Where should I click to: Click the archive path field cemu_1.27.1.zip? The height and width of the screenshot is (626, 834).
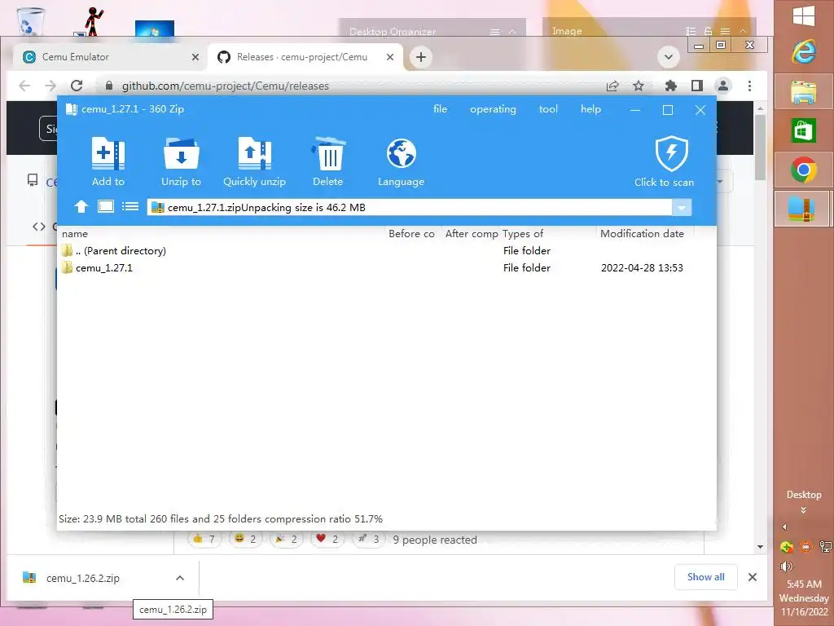pyautogui.click(x=410, y=208)
